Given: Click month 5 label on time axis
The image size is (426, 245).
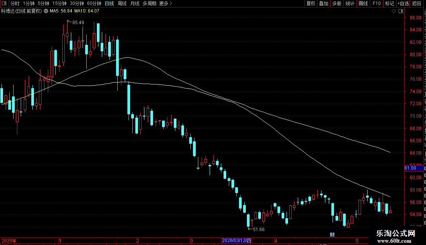Looking at the screenshot, I should tap(357, 241).
